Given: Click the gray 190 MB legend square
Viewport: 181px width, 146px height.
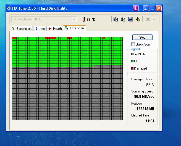Looking at the screenshot, I should [x=132, y=54].
